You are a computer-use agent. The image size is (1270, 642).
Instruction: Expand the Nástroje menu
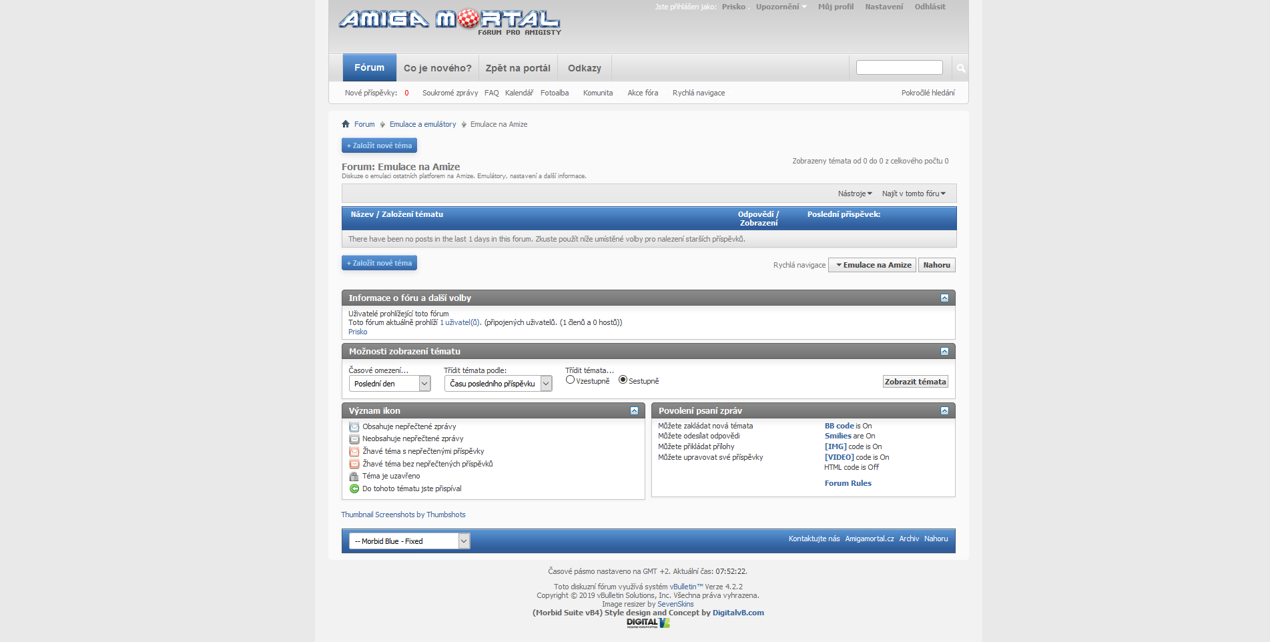855,194
